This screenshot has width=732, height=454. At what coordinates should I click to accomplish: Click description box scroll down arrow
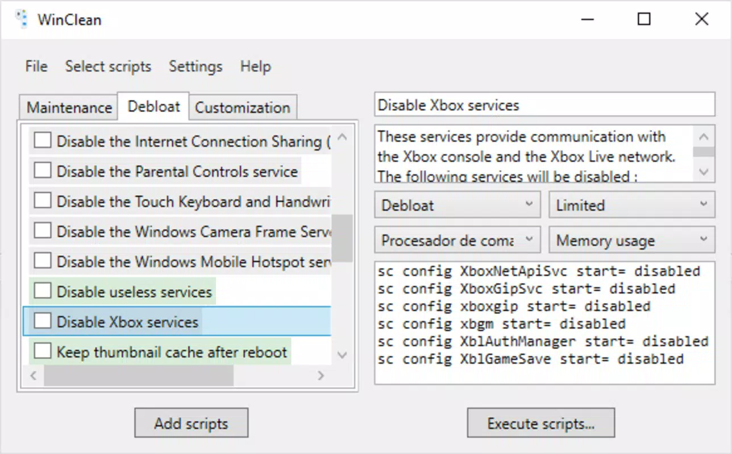704,172
